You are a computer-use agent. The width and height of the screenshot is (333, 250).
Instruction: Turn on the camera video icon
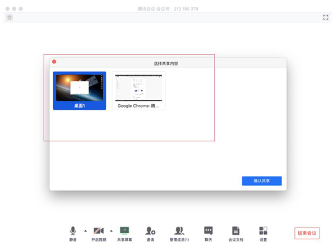[x=99, y=231]
